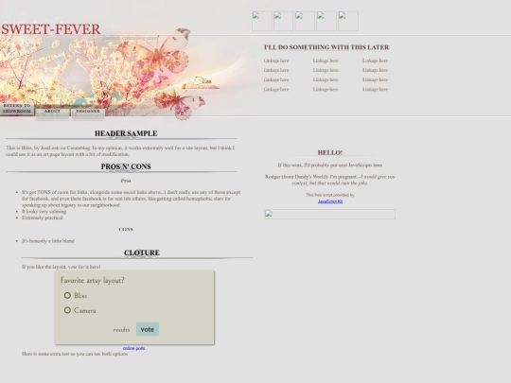Click first-column Linkage here in top row

click(276, 61)
